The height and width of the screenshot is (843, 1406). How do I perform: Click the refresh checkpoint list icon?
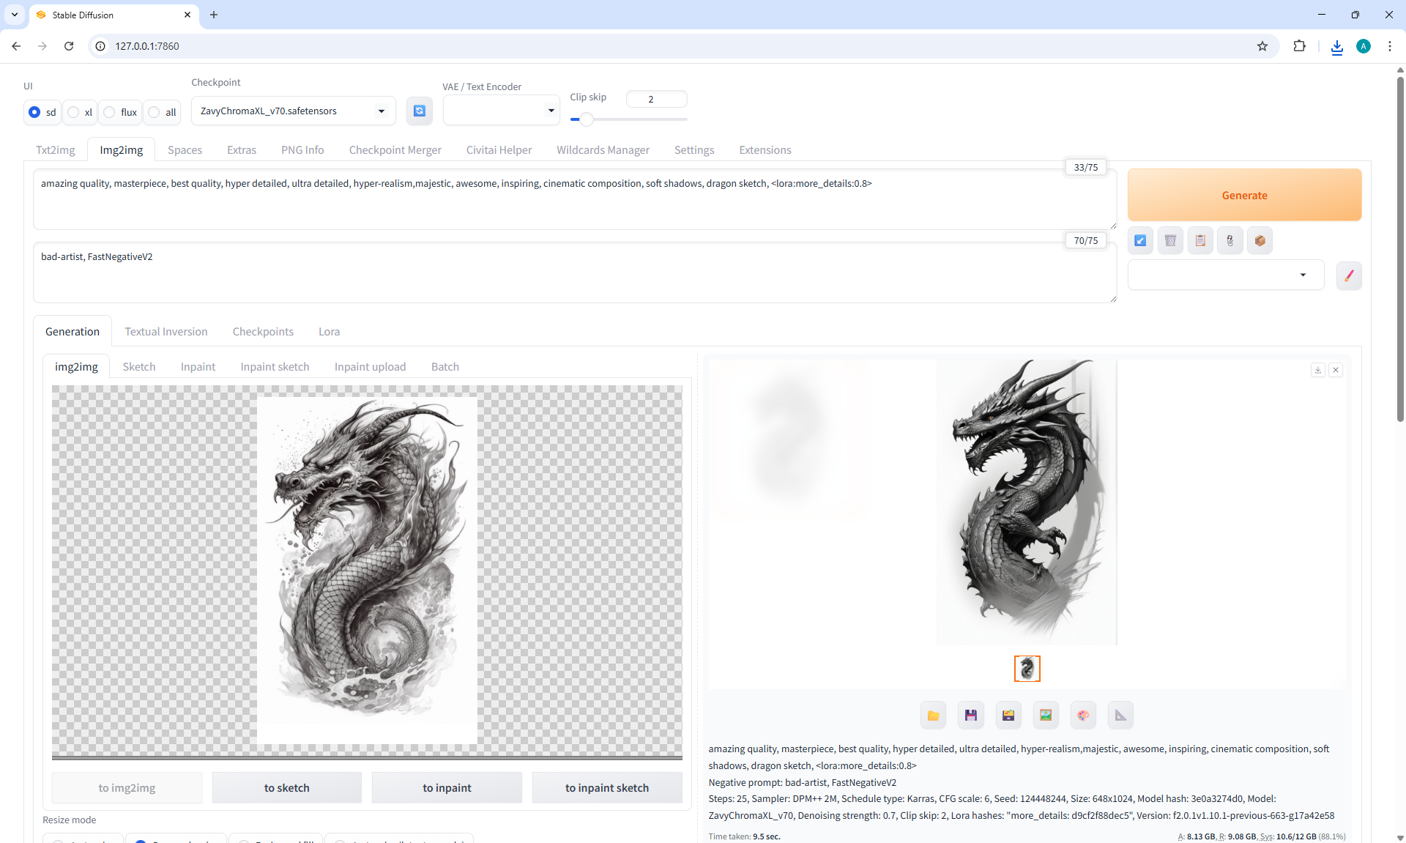click(419, 111)
